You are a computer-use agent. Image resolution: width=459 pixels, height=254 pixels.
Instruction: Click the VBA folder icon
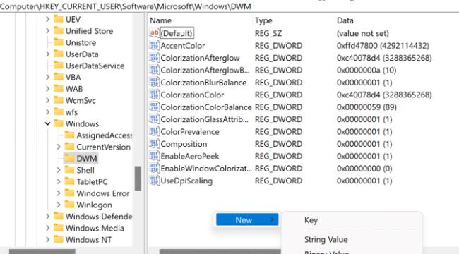(59, 77)
